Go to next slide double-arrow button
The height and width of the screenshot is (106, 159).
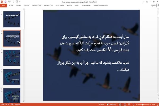[158, 98]
